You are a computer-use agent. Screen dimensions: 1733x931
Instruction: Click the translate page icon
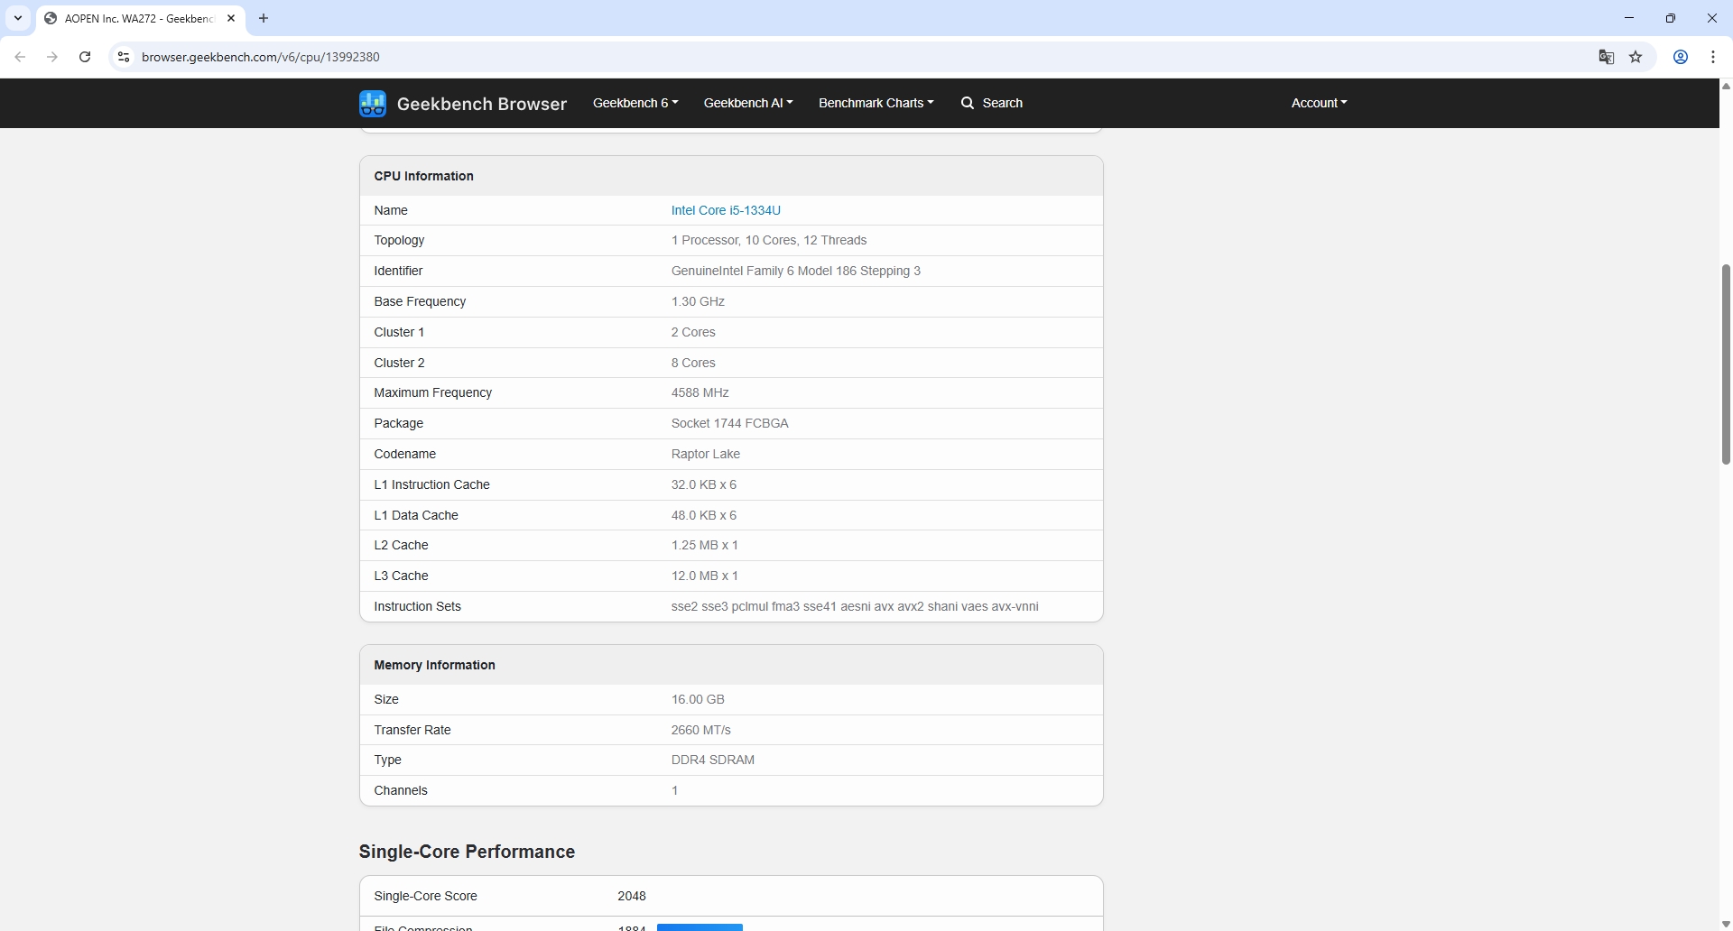click(1607, 57)
